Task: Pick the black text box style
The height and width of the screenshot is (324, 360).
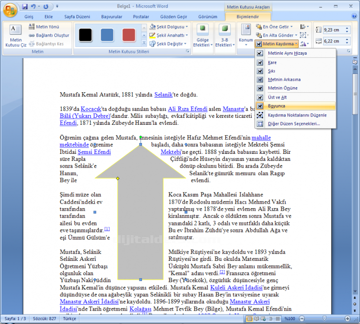Action: [85, 35]
